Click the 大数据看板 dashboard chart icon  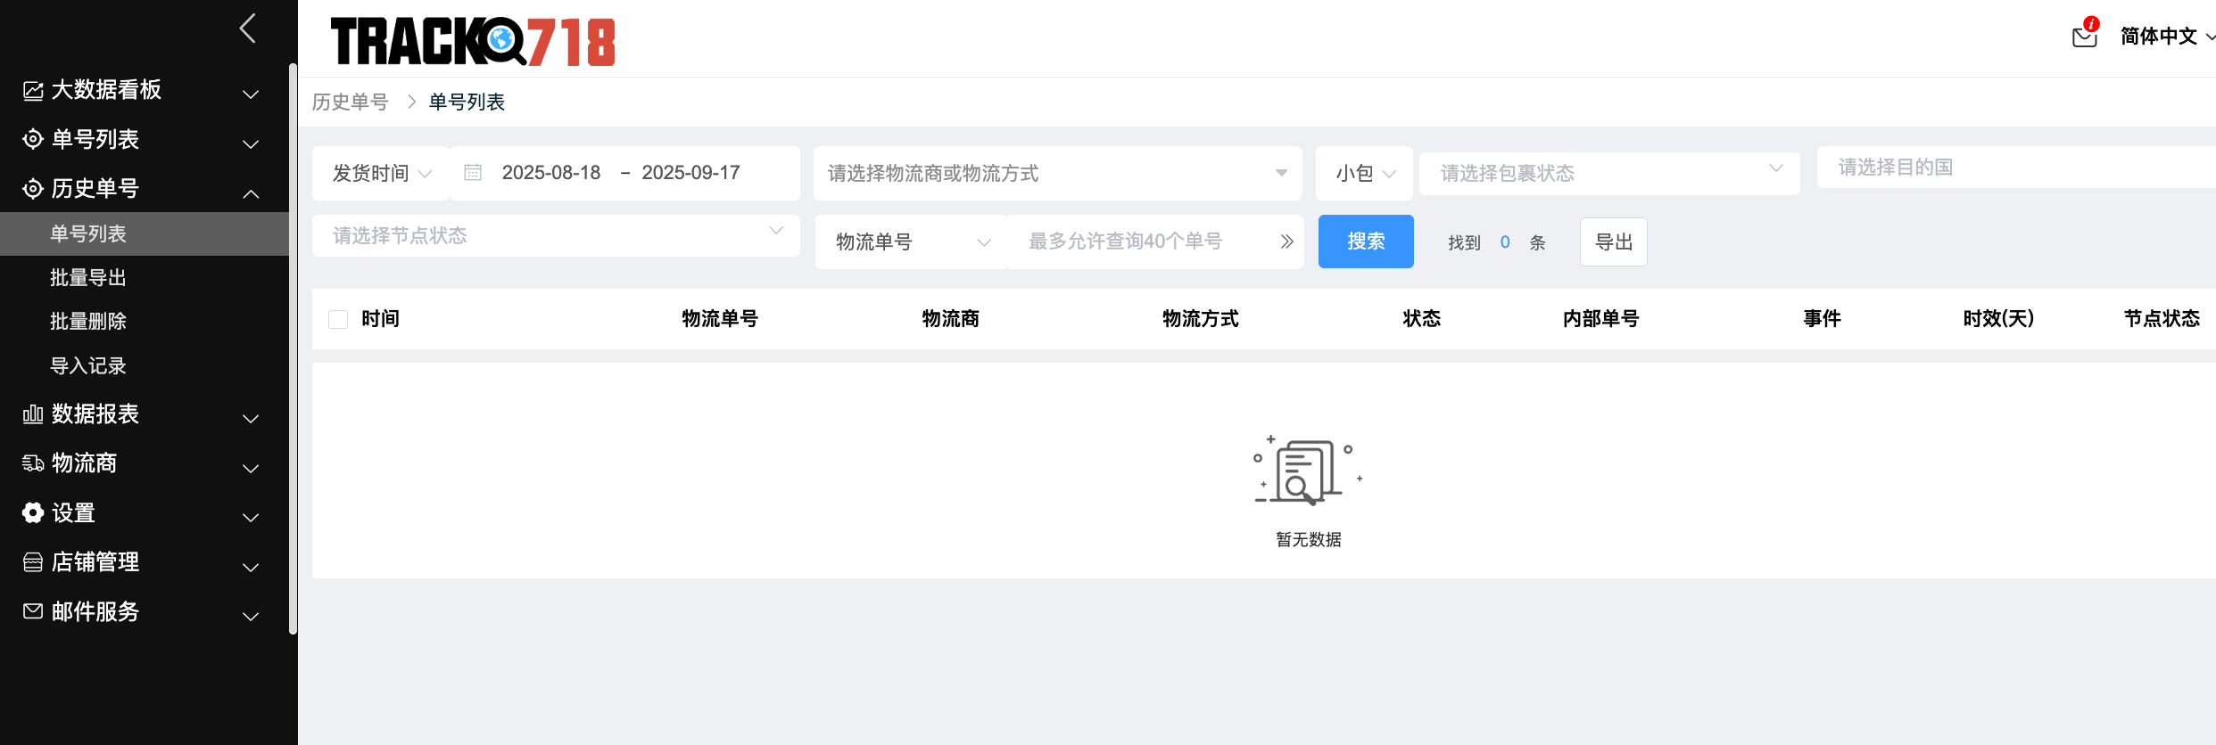click(33, 90)
